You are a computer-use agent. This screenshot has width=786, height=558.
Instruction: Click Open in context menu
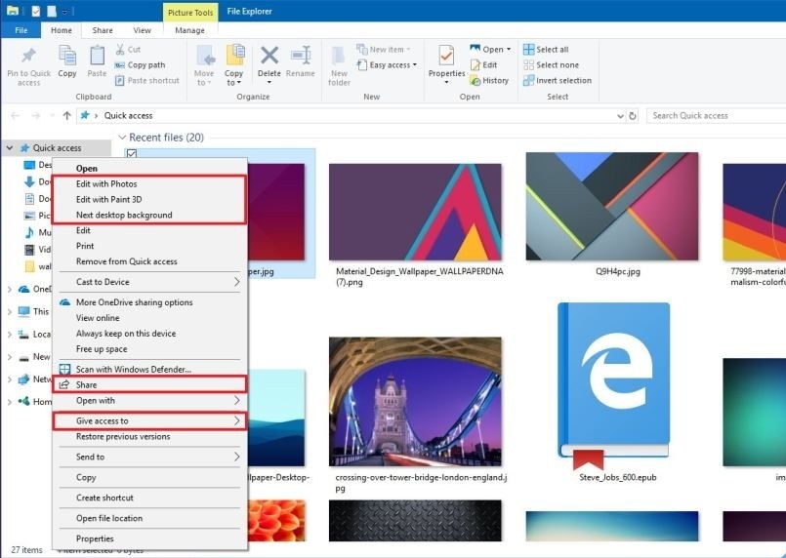150,169
